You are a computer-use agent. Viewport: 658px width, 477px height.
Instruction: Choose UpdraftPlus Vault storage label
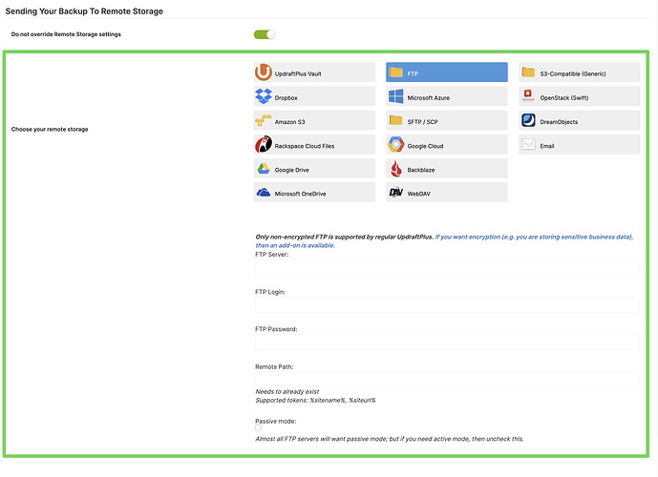(298, 73)
